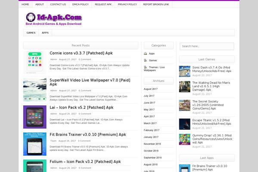Screen dimensions: 258x172
Task: Click 0 Comment on Cornie icons post
Action: point(85,59)
